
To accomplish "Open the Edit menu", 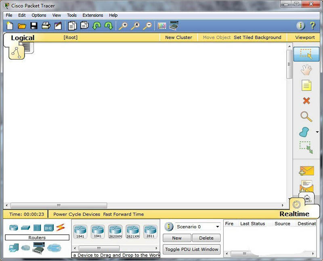I will point(22,15).
